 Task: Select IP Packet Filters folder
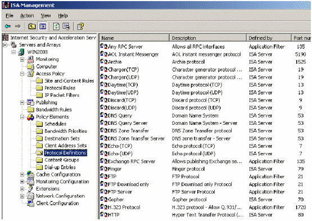coord(62,95)
